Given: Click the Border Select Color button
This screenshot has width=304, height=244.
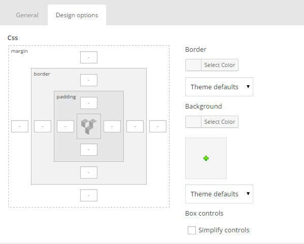Looking at the screenshot, I should tap(220, 65).
